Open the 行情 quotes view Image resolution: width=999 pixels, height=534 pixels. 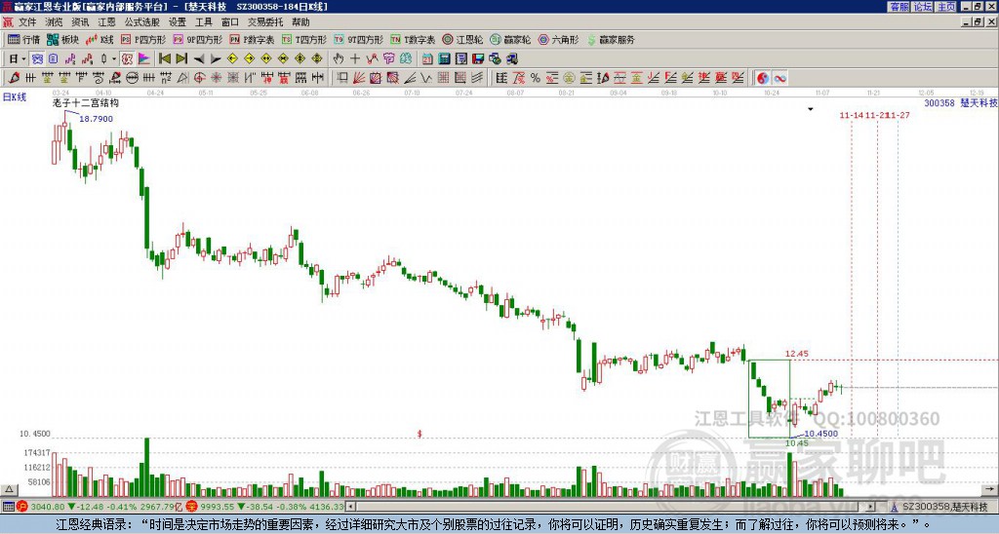[23, 39]
